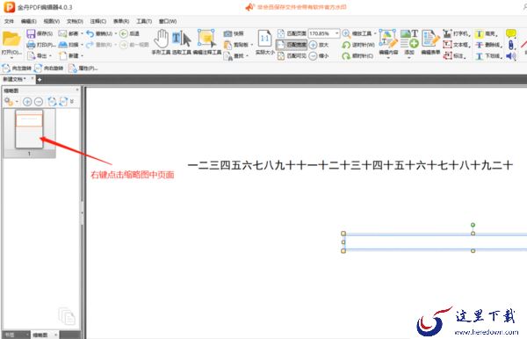Screen dimensions: 527x339
Task: Select the page 1 thumbnail
Action: coord(29,129)
